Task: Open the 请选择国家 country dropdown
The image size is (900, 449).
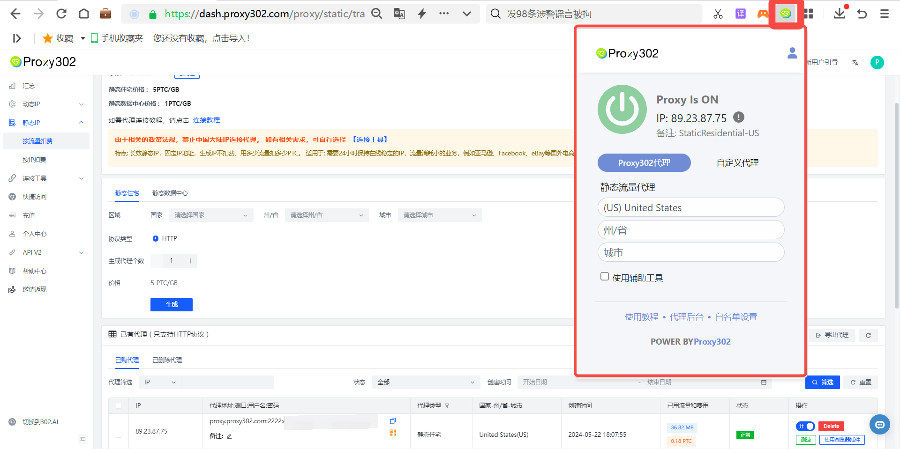Action: coord(211,215)
